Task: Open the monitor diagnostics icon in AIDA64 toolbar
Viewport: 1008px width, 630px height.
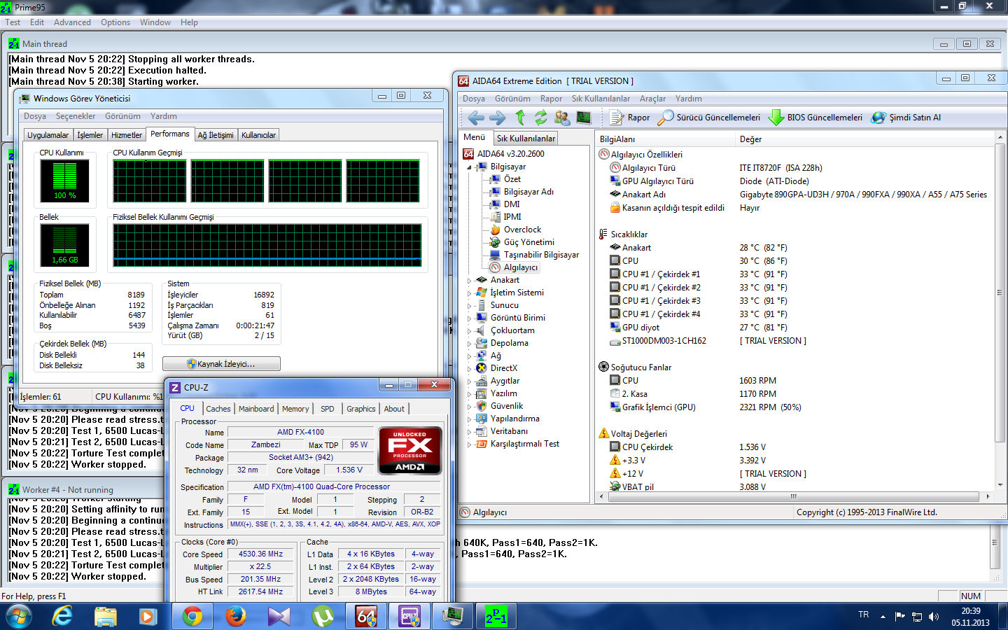Action: 583,118
